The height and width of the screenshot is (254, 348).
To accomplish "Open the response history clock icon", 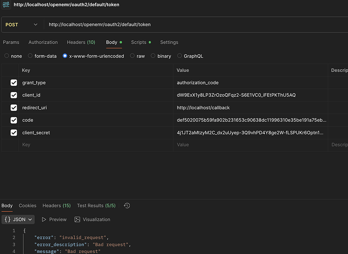I will point(127,206).
